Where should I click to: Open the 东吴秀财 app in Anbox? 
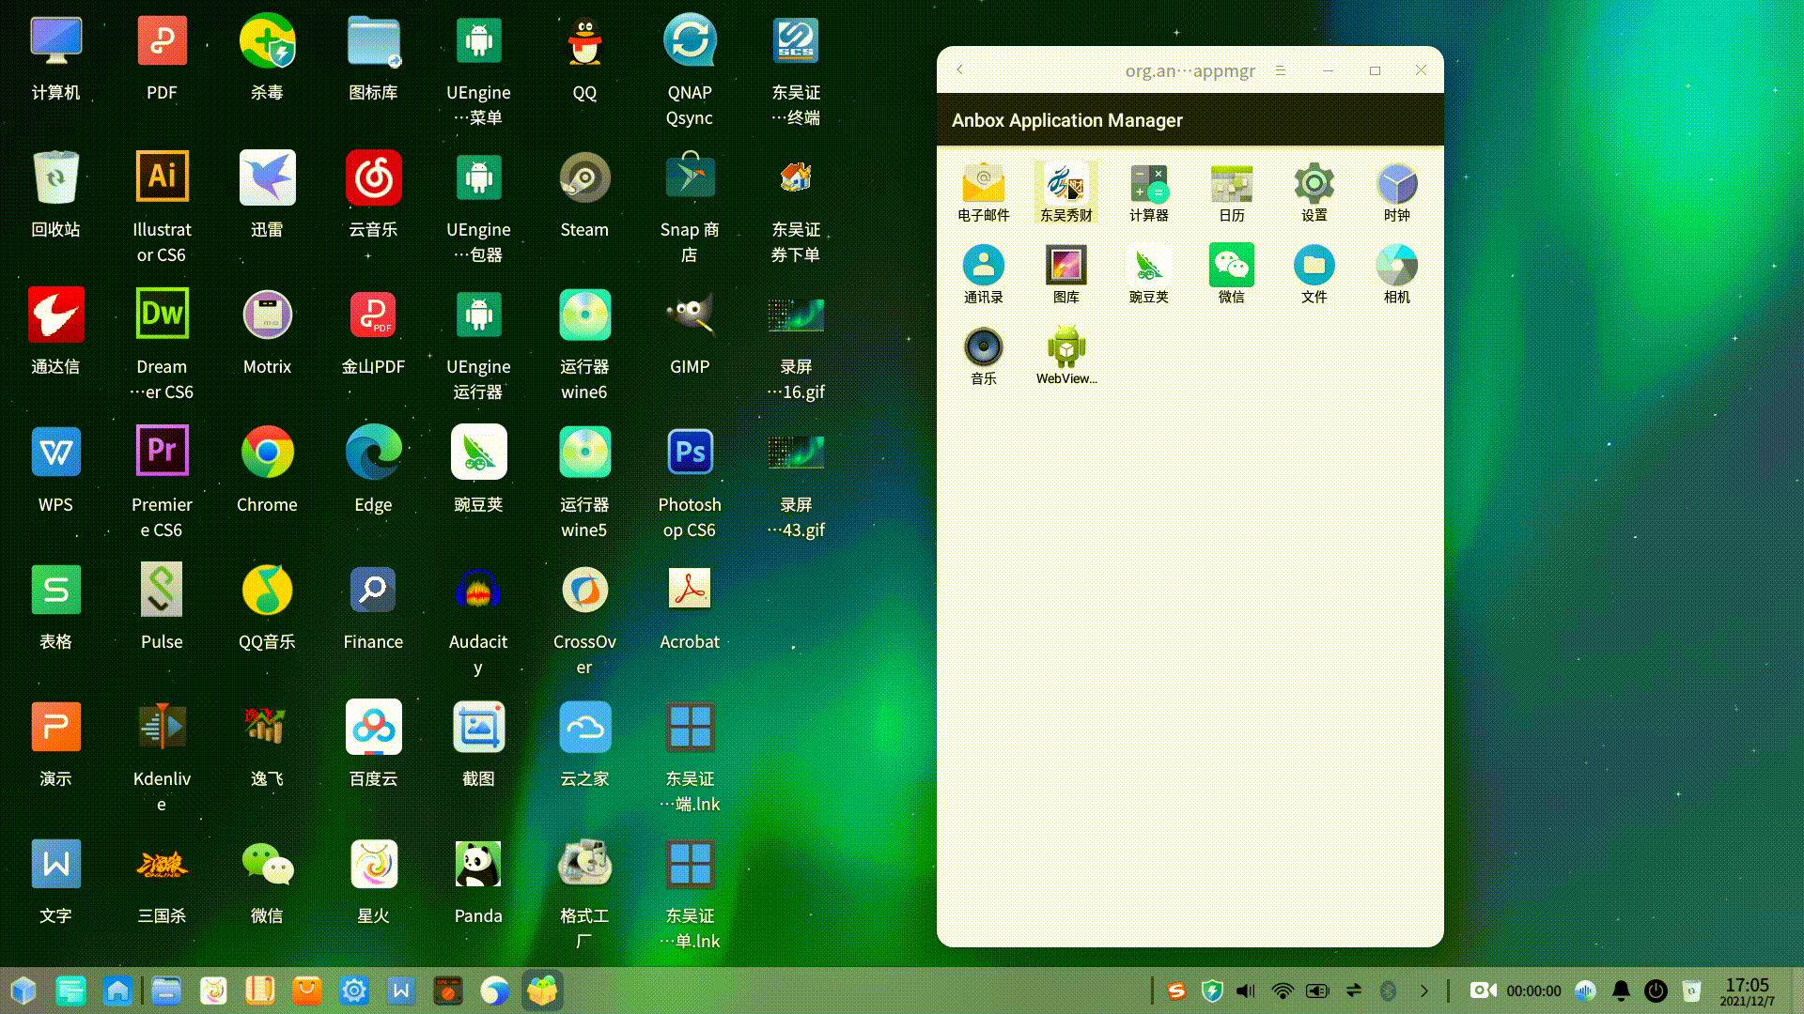(x=1065, y=188)
